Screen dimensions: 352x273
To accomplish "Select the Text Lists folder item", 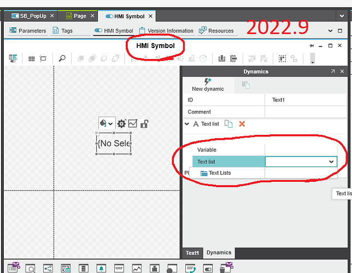I will click(219, 173).
